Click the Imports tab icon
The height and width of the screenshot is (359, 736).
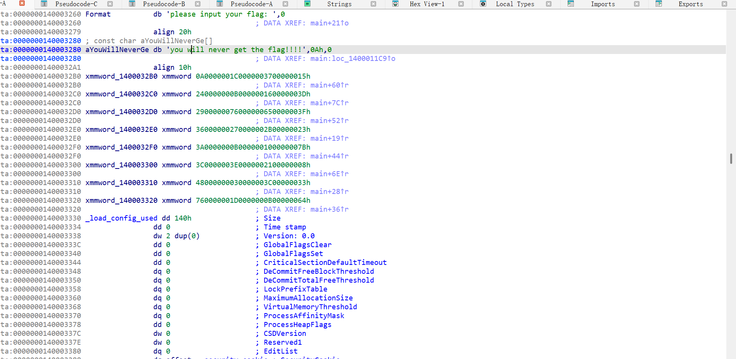coord(571,4)
